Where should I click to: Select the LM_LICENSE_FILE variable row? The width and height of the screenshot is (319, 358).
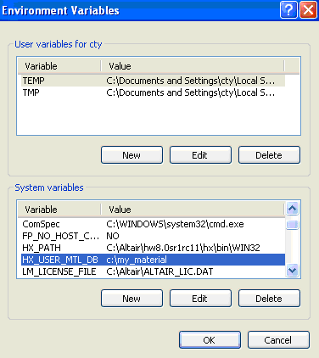(x=153, y=271)
